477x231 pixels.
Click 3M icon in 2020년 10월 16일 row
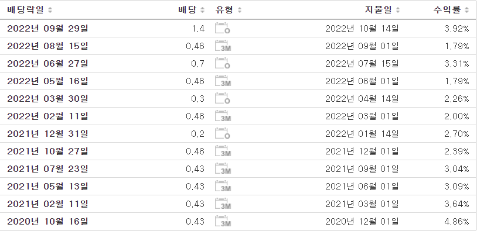click(x=223, y=222)
